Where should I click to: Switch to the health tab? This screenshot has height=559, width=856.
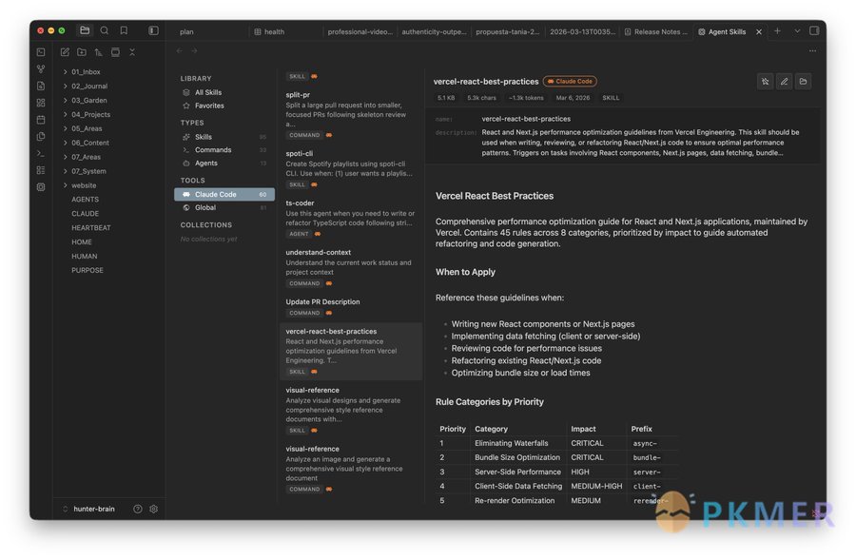coord(274,31)
